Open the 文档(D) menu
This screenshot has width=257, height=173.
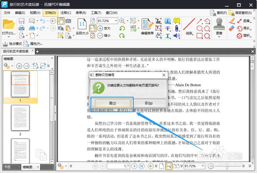point(50,13)
